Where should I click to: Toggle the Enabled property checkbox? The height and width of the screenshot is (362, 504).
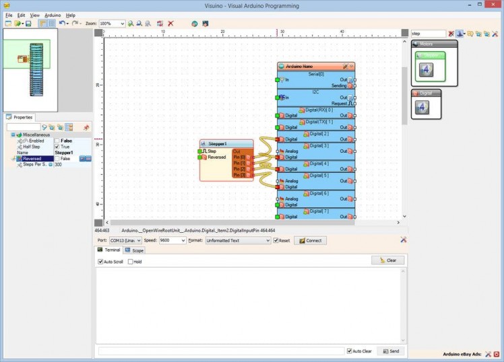(57, 141)
